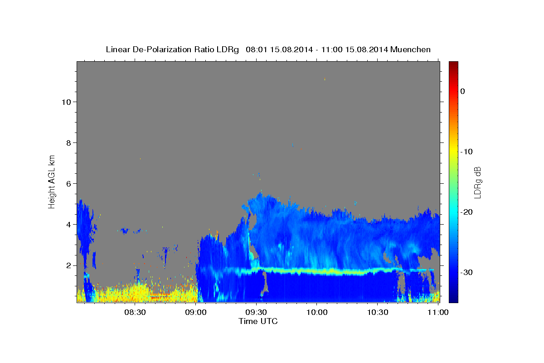Click the colorbar label '-10'
Viewport: 544px width, 363px height.
466,152
